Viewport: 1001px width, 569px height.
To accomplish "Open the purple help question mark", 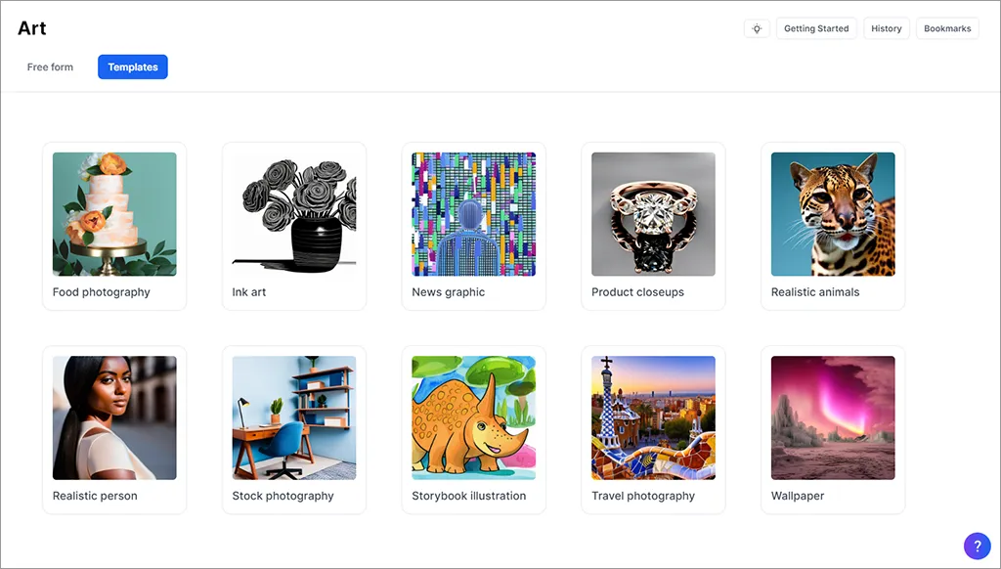I will click(977, 546).
